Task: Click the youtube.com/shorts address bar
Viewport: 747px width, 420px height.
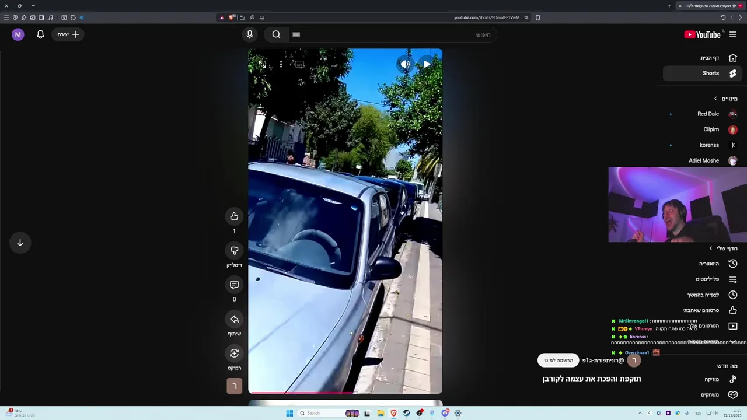Action: point(487,17)
